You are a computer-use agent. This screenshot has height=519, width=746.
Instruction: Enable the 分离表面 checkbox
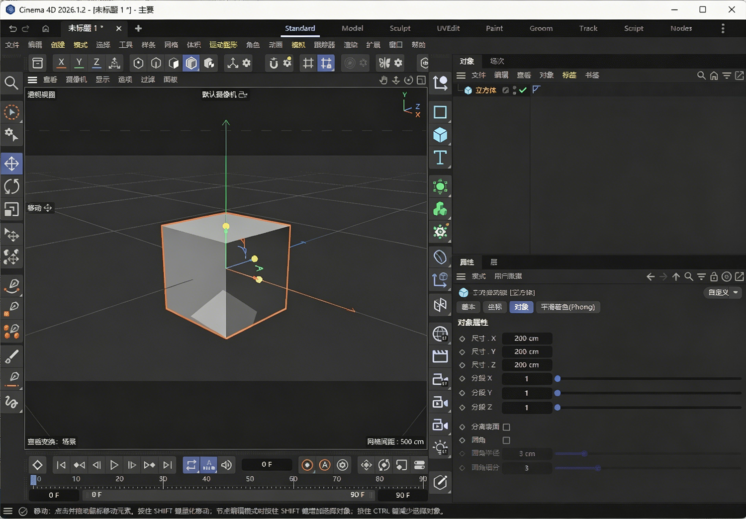pos(506,427)
